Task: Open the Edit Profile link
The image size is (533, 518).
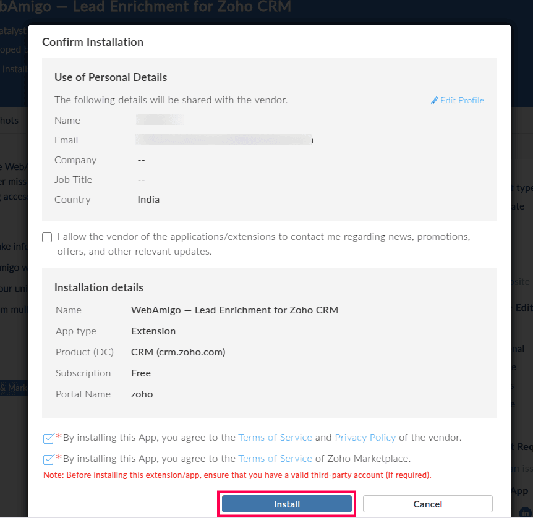Action: (x=461, y=101)
